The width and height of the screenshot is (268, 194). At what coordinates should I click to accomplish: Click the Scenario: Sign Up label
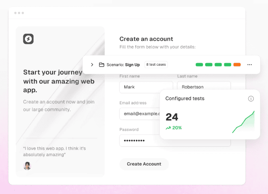[x=124, y=65]
